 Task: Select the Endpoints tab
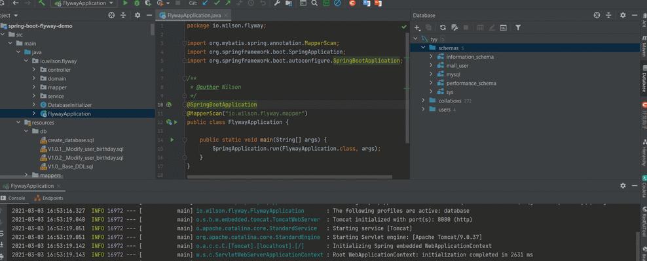[49, 198]
